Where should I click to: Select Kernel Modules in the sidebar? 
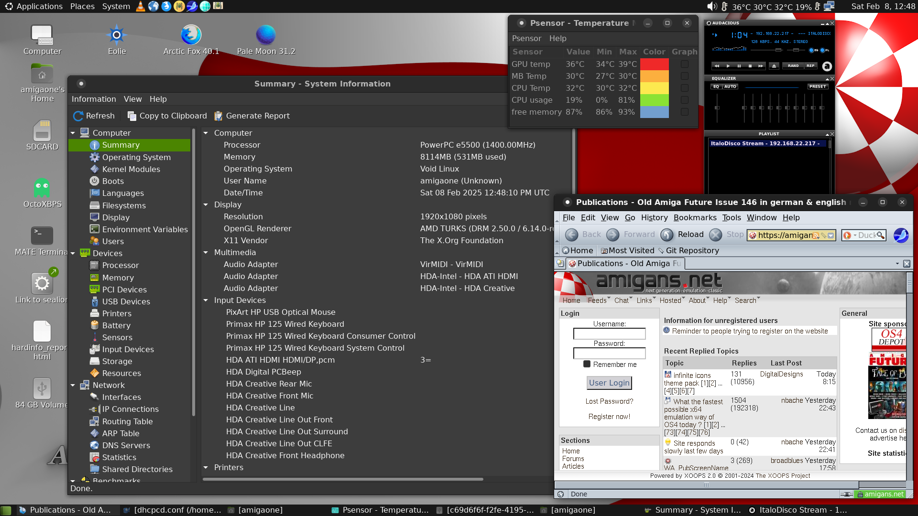pos(131,169)
